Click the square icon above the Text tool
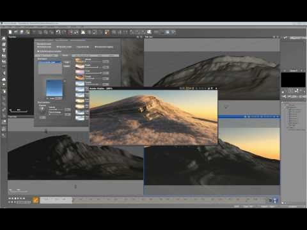Image resolution: width=307 pixels, height=230 pixels. coord(4,45)
